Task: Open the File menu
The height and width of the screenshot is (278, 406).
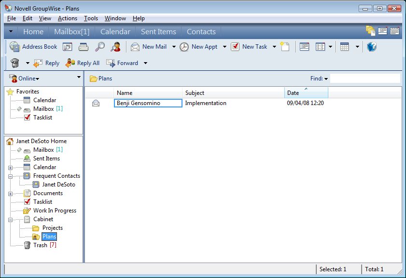Action: click(12, 18)
